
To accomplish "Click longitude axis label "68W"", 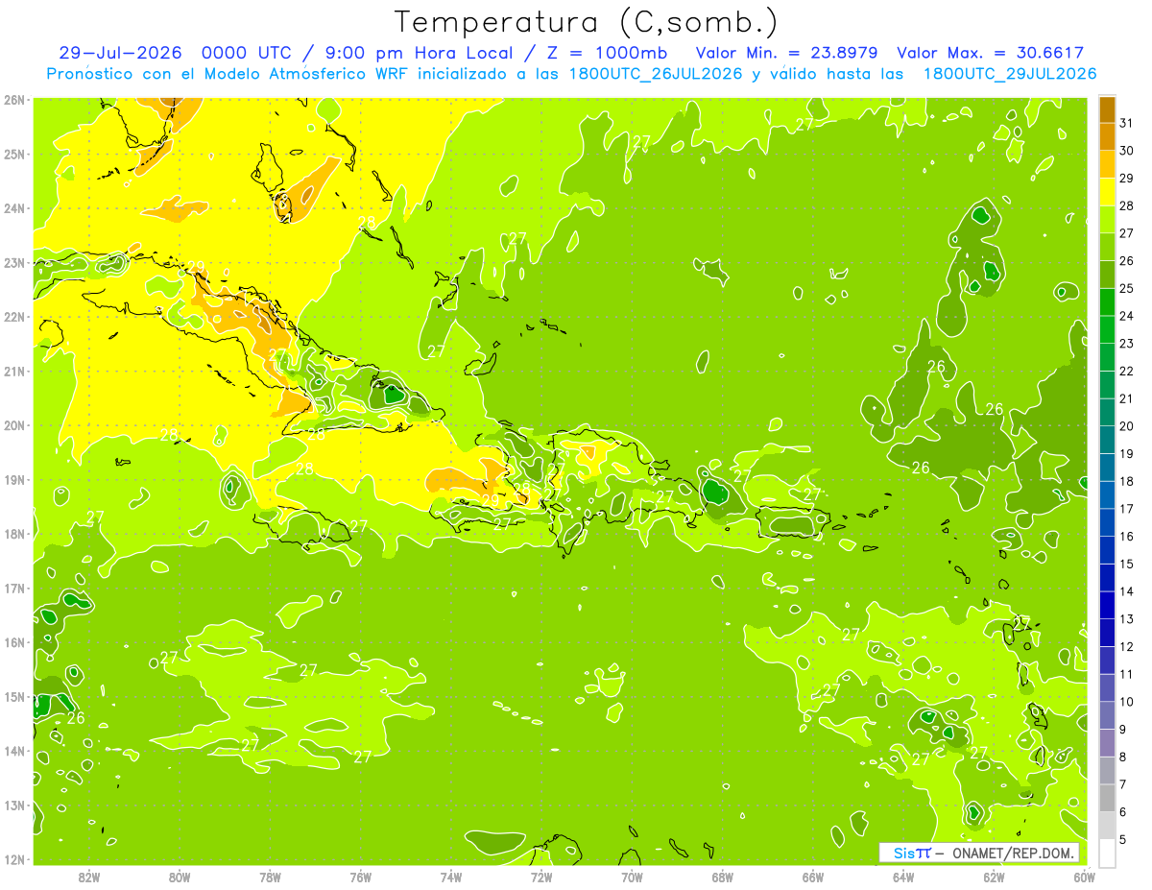I will pyautogui.click(x=723, y=877).
